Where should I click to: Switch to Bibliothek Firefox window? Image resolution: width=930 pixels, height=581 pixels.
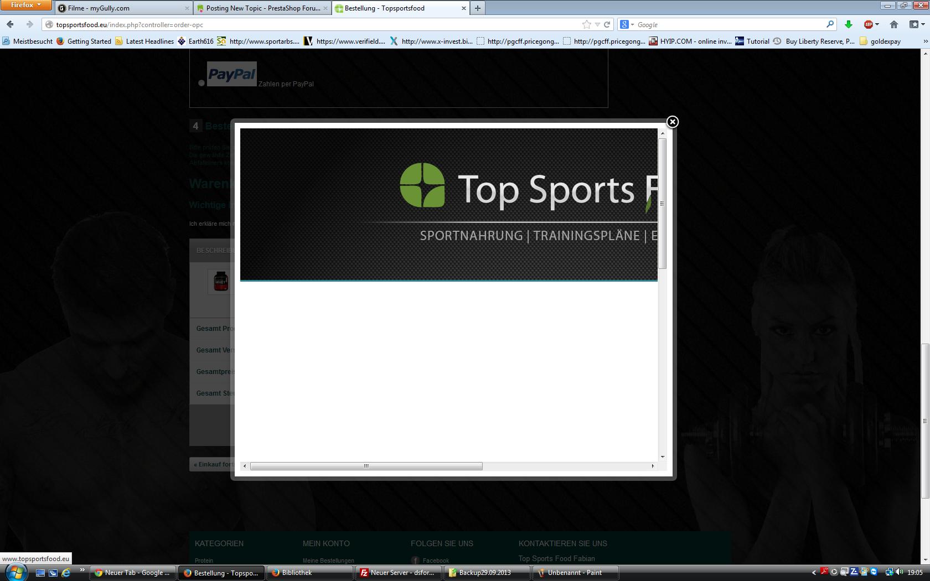click(x=309, y=573)
